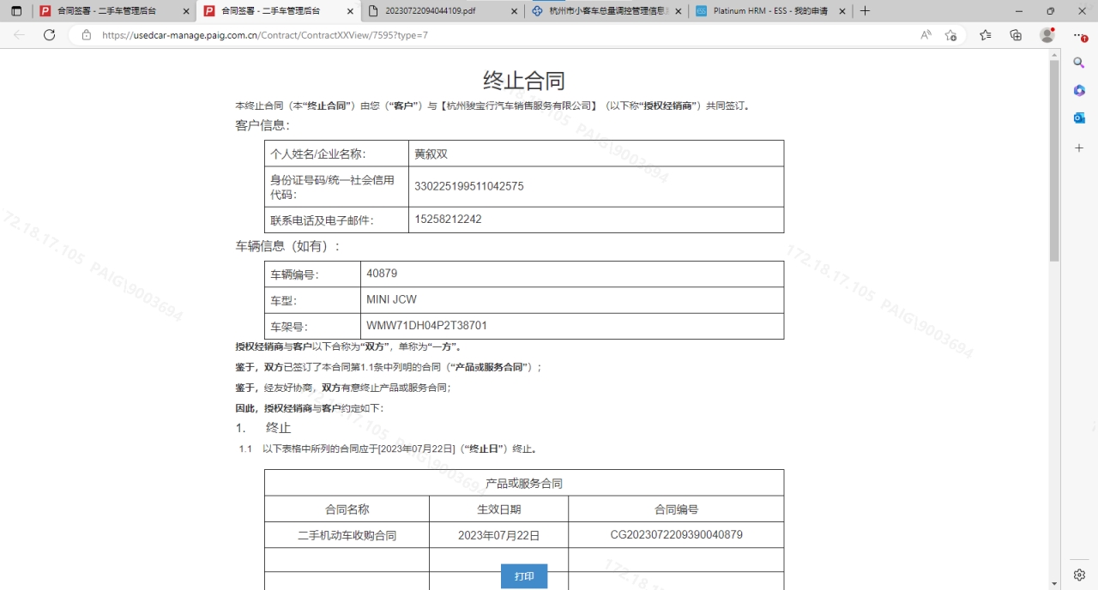The width and height of the screenshot is (1098, 590).
Task: Click the 合同名称 column header
Action: pos(347,509)
